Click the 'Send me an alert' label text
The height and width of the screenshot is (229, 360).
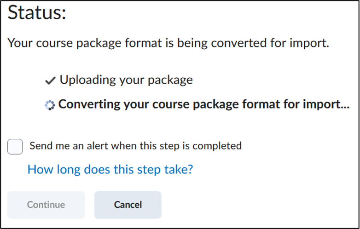[x=135, y=146]
